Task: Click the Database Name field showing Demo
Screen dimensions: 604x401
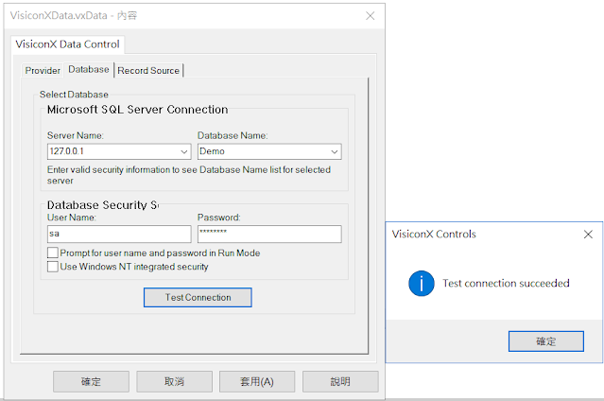Action: pyautogui.click(x=269, y=151)
